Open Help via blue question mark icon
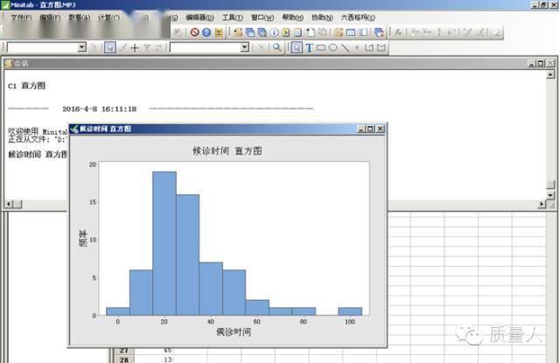Viewport: 560px width, 363px height. click(206, 32)
